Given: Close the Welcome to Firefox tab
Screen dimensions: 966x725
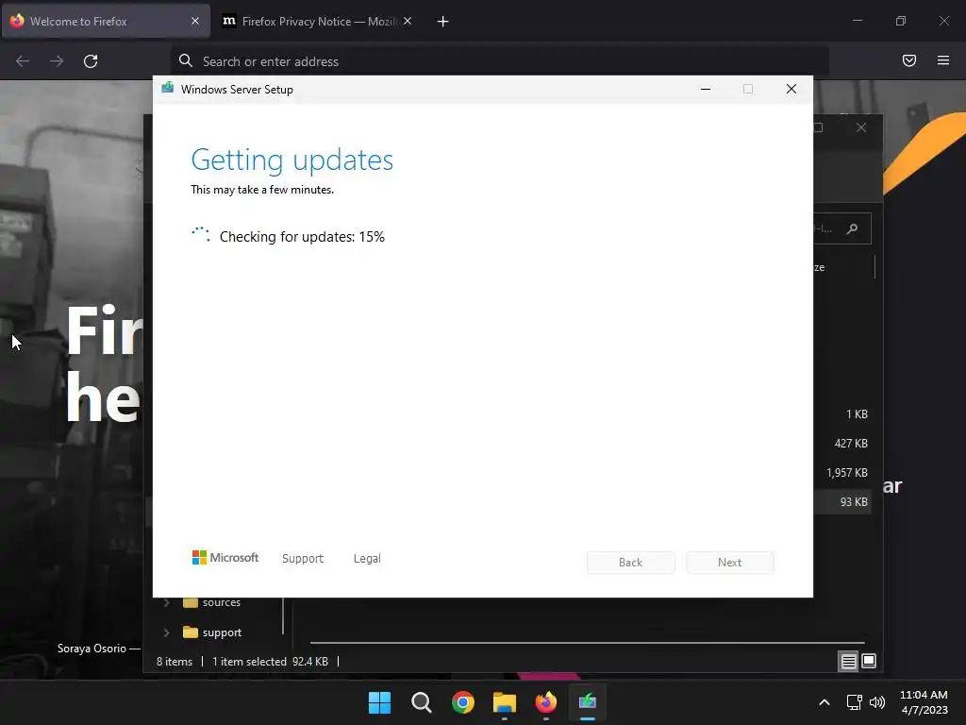Looking at the screenshot, I should 195,21.
